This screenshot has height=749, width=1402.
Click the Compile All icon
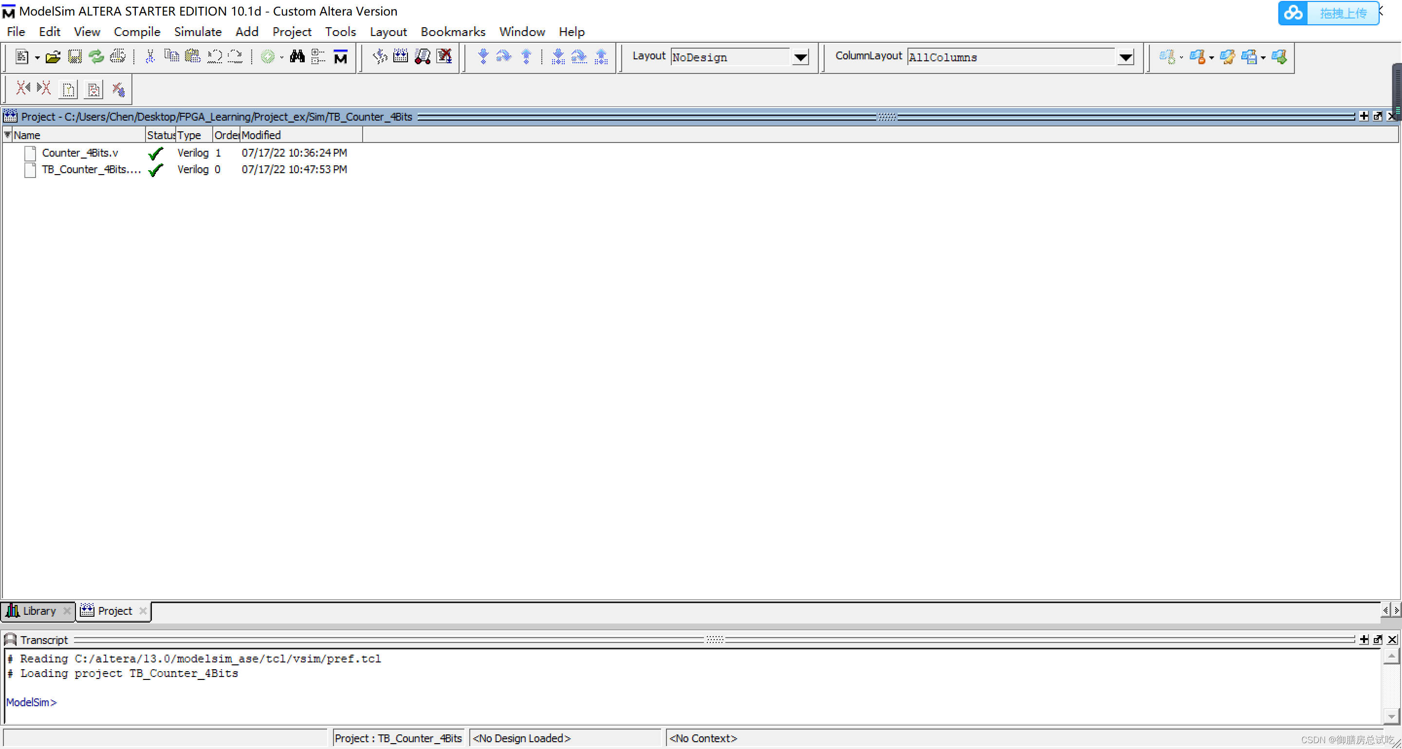(x=401, y=56)
